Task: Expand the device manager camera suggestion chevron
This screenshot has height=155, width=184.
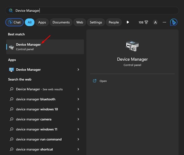Action: 78,119
